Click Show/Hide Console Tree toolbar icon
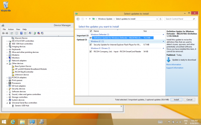The height and width of the screenshot is (125, 201). tap(12, 33)
